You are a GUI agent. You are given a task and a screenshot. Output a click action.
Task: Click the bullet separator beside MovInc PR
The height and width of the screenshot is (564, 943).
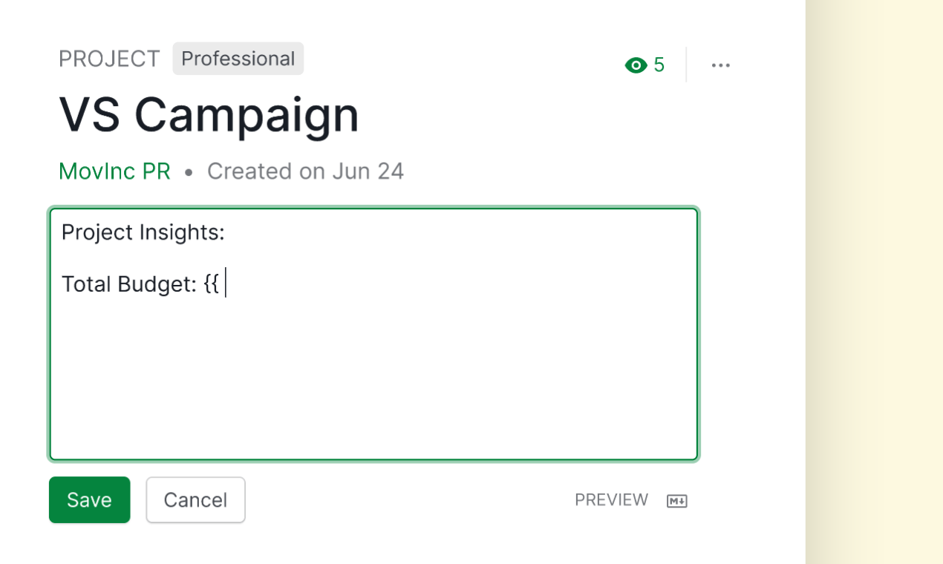coord(189,172)
